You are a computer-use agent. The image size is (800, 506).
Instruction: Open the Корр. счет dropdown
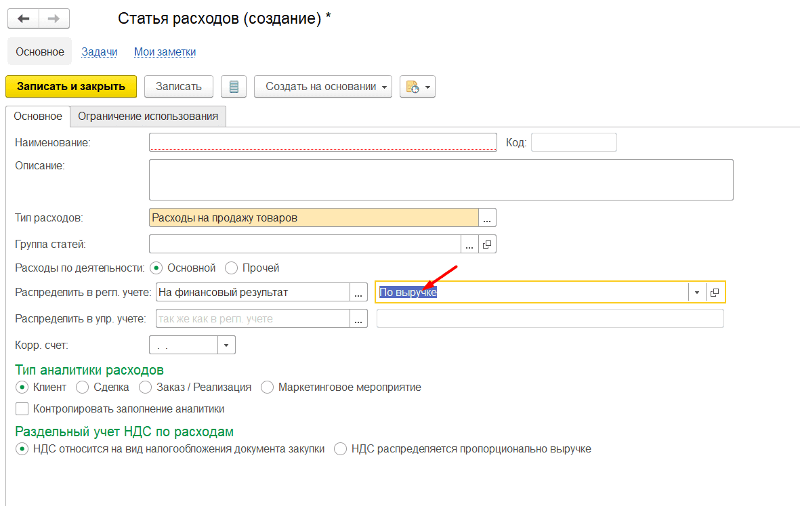tap(226, 345)
